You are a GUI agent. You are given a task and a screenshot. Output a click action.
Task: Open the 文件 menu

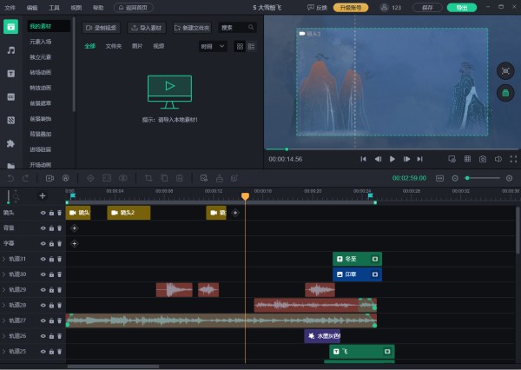point(10,7)
